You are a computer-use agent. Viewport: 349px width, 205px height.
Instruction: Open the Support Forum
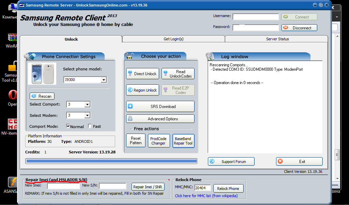(x=231, y=162)
